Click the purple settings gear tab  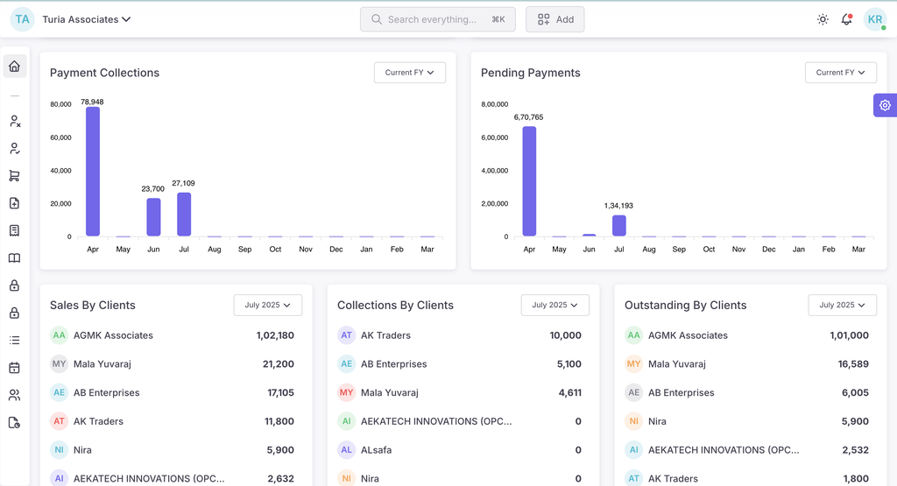pos(885,105)
